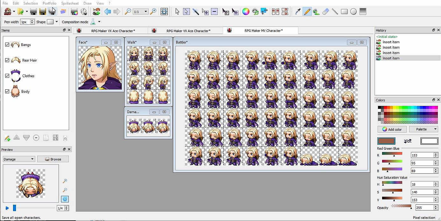The height and width of the screenshot is (221, 441).
Task: Select the Eyedropper color picker tool
Action: tap(298, 12)
